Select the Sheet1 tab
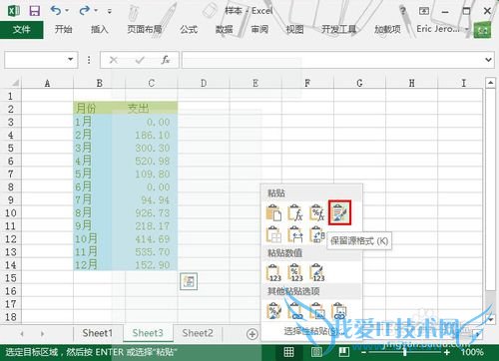Screen dimensions: 499x361 click(x=98, y=333)
